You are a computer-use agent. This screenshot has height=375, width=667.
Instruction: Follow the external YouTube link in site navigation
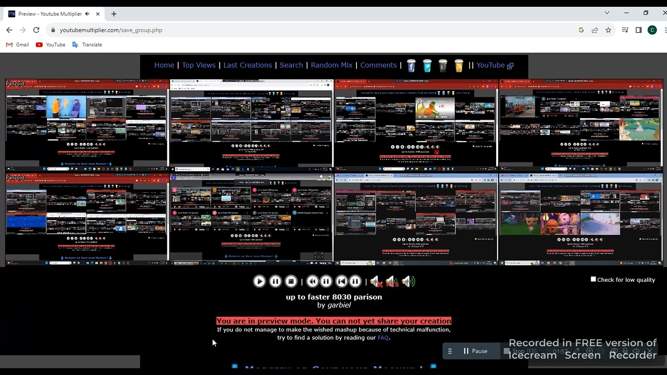point(495,65)
